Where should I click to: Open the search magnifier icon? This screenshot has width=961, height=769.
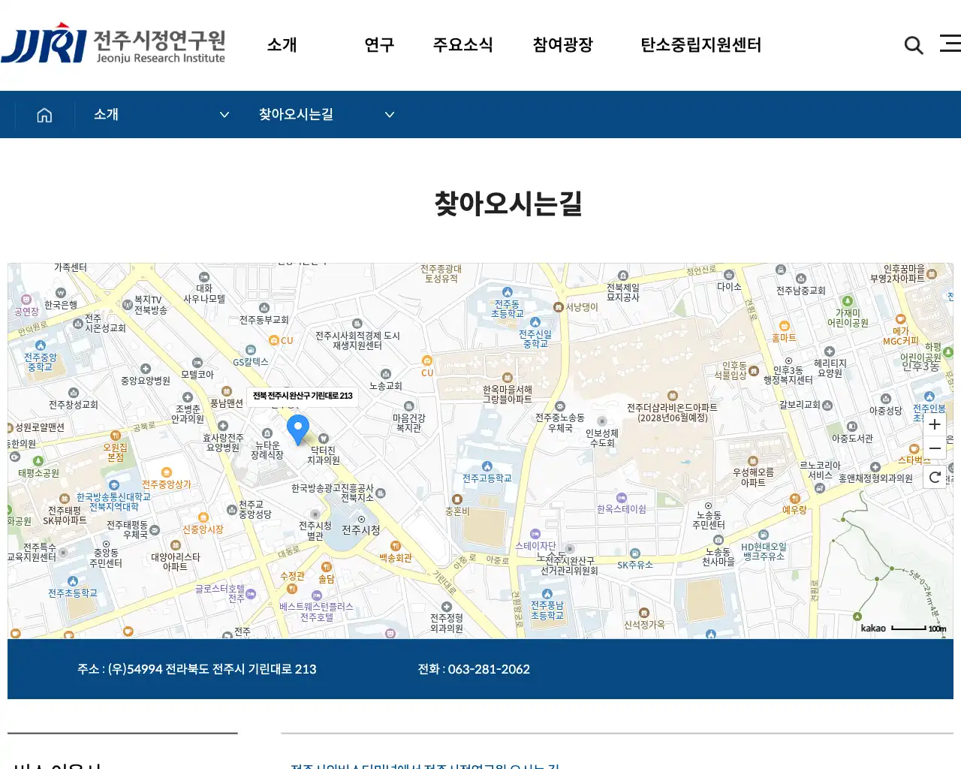click(x=914, y=45)
